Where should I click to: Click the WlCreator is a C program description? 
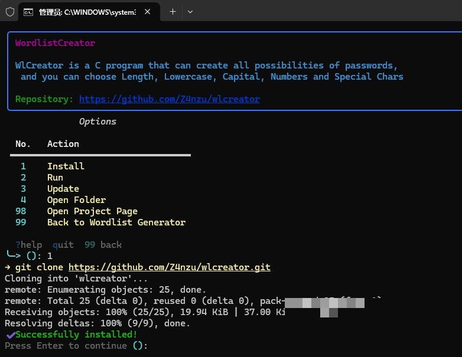pyautogui.click(x=209, y=71)
